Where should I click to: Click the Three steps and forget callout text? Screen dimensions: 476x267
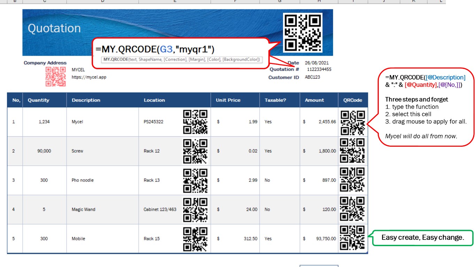point(416,99)
